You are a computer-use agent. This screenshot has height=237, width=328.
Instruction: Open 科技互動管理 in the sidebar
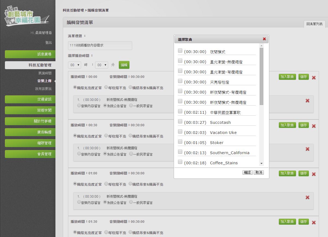coord(30,65)
